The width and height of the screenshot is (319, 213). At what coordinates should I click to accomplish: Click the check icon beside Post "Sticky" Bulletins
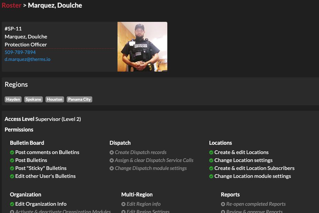[12, 168]
